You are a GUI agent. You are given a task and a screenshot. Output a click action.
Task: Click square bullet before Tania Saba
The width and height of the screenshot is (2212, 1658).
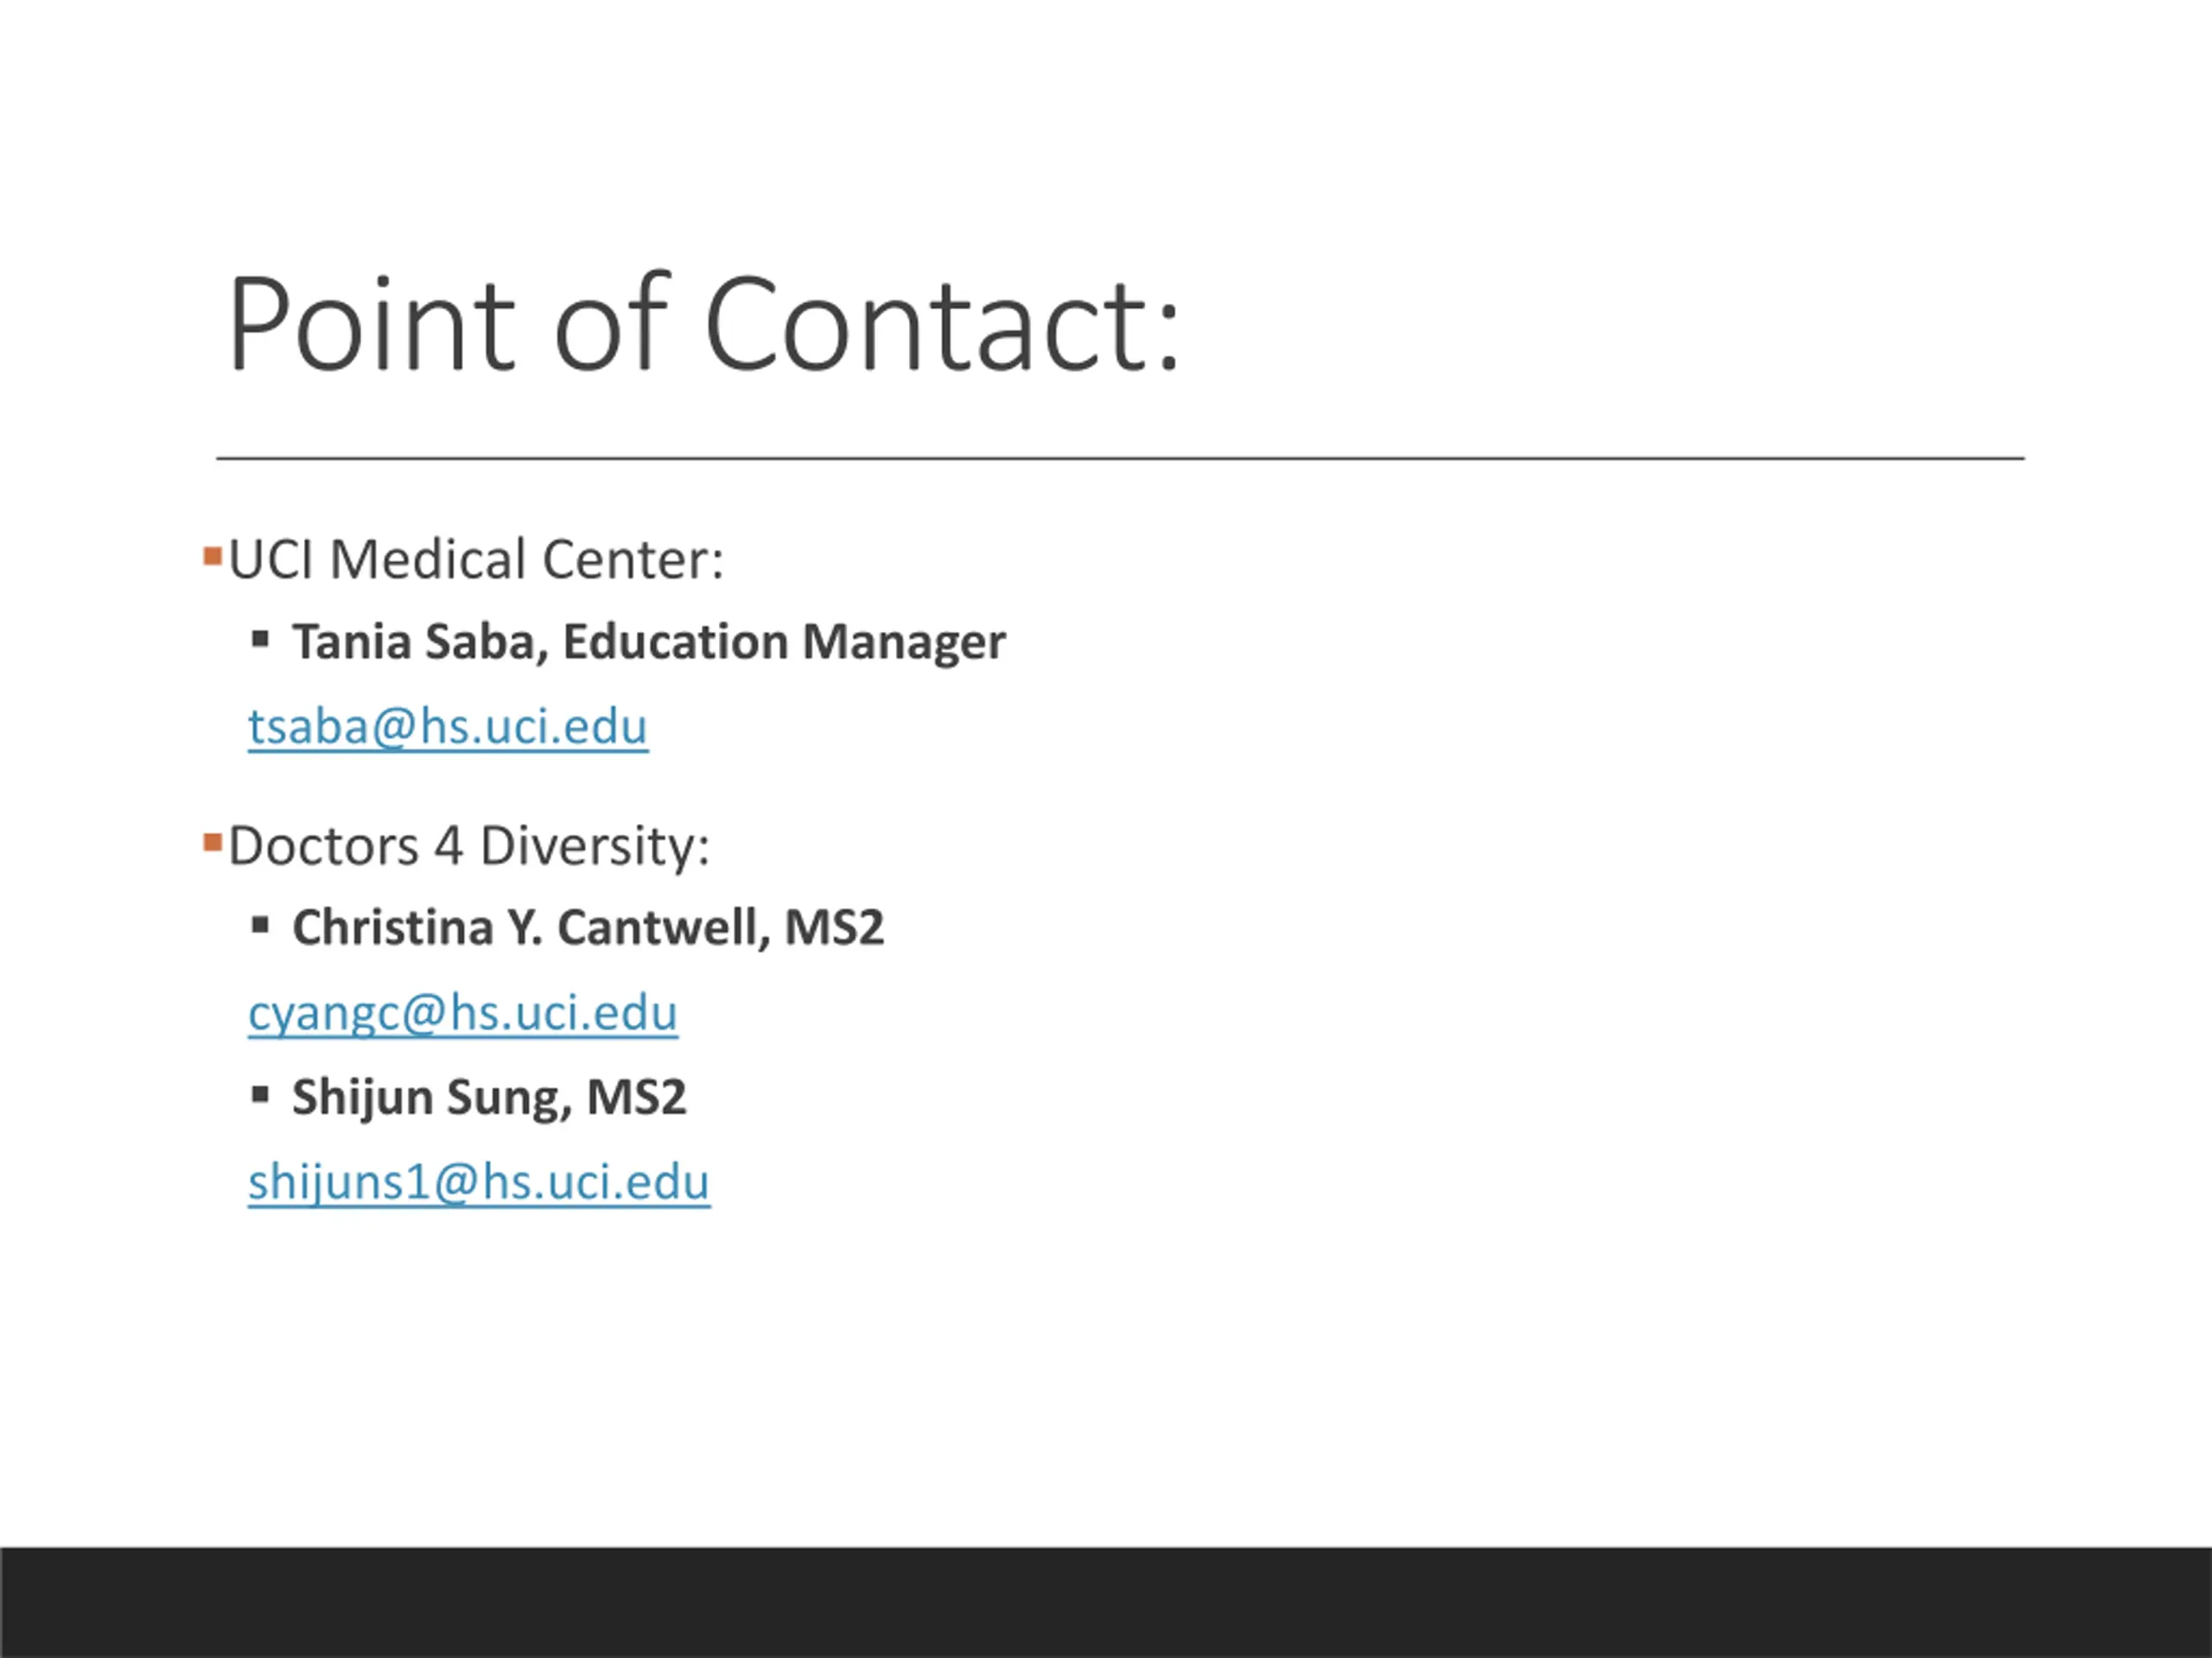click(261, 639)
